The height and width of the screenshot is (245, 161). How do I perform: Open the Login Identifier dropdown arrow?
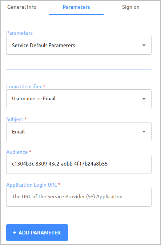[144, 99]
